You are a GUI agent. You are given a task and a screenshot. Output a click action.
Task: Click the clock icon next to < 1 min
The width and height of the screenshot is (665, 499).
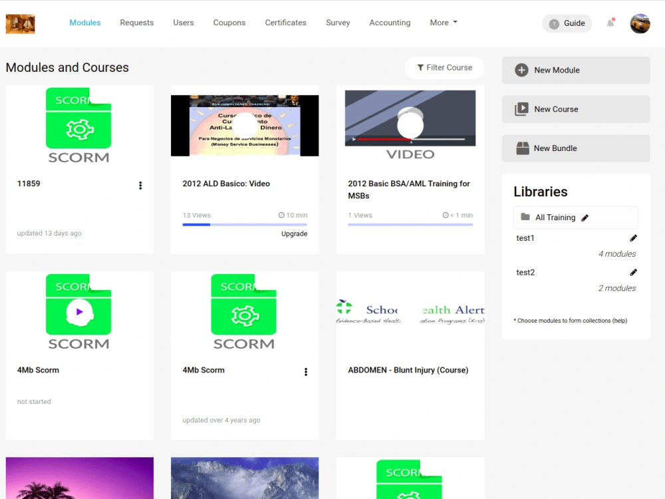tap(446, 215)
